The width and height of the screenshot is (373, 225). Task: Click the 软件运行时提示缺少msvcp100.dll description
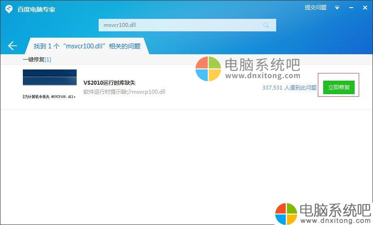coord(124,91)
